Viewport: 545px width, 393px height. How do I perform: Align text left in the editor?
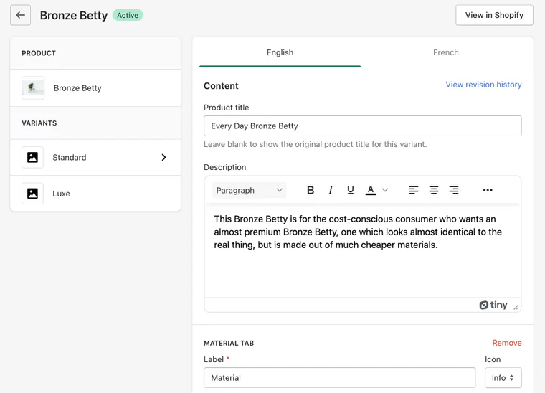point(414,190)
